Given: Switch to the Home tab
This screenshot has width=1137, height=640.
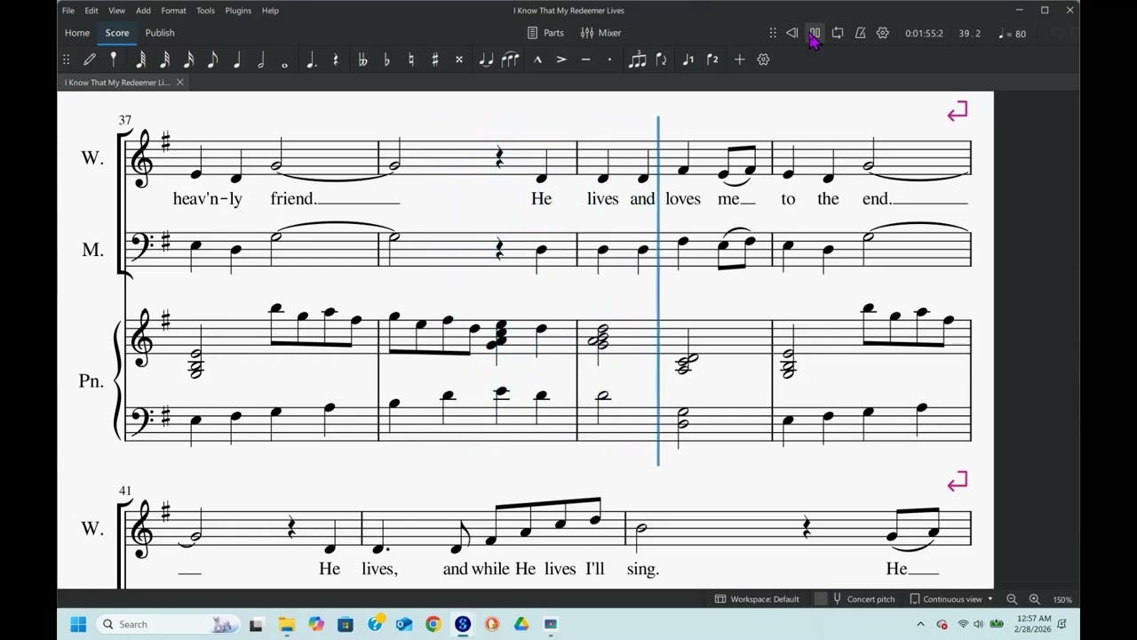Looking at the screenshot, I should (x=77, y=33).
